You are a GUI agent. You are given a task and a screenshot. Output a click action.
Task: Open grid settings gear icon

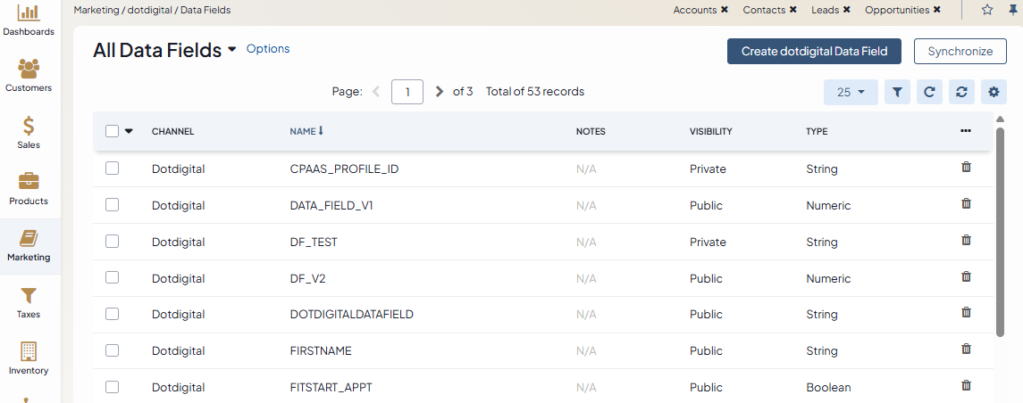[x=994, y=92]
